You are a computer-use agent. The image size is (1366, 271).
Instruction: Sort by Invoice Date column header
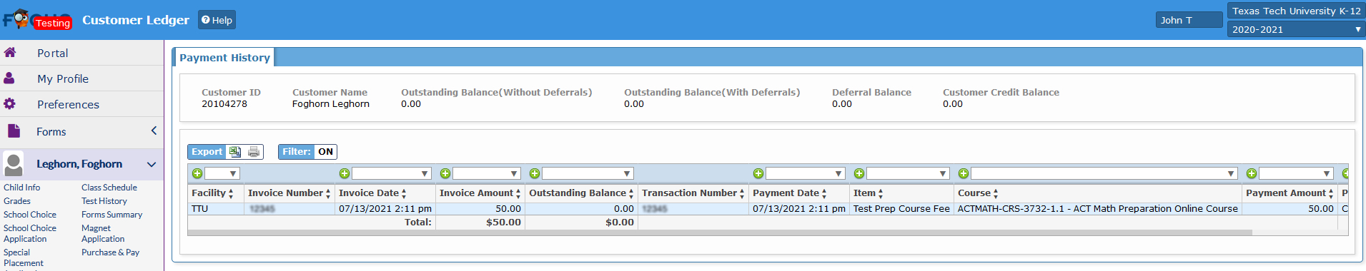coord(372,193)
